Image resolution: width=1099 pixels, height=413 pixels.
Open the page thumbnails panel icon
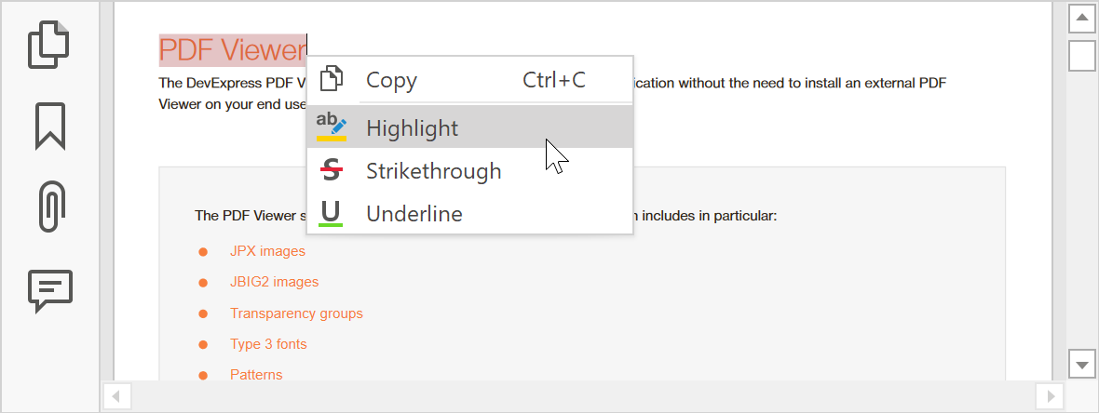pyautogui.click(x=49, y=46)
